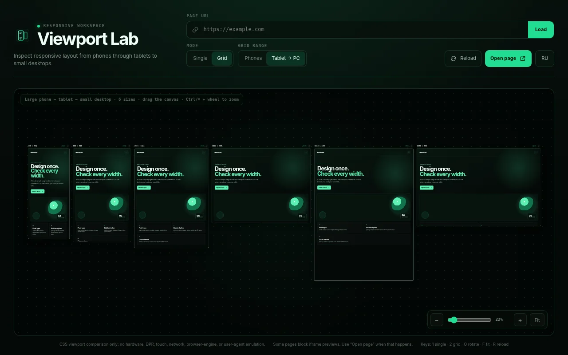The width and height of the screenshot is (568, 355).
Task: Select the 1024 × 768 landscape preview frame
Action: point(261,185)
